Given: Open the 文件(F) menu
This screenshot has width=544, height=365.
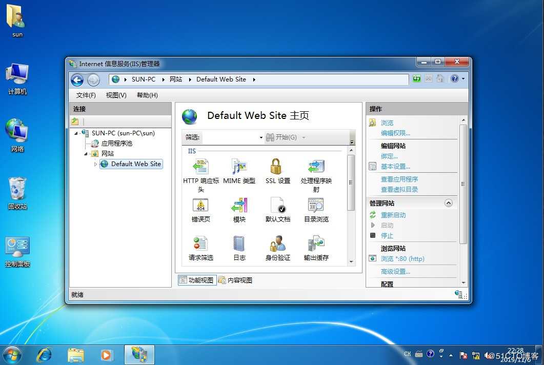Looking at the screenshot, I should point(86,95).
